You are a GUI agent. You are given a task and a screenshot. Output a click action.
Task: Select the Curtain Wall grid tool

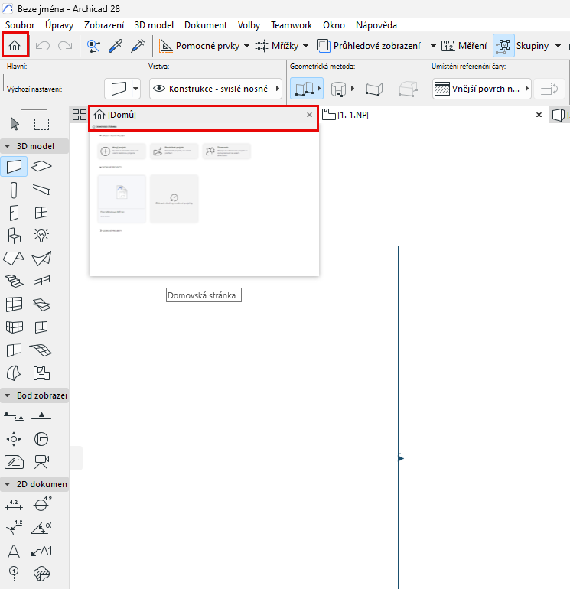tap(14, 304)
